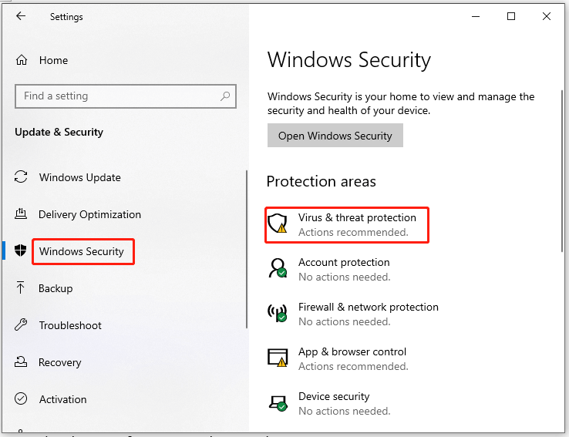The image size is (569, 437).
Task: Select Delivery Optimization in sidebar
Action: tap(89, 214)
